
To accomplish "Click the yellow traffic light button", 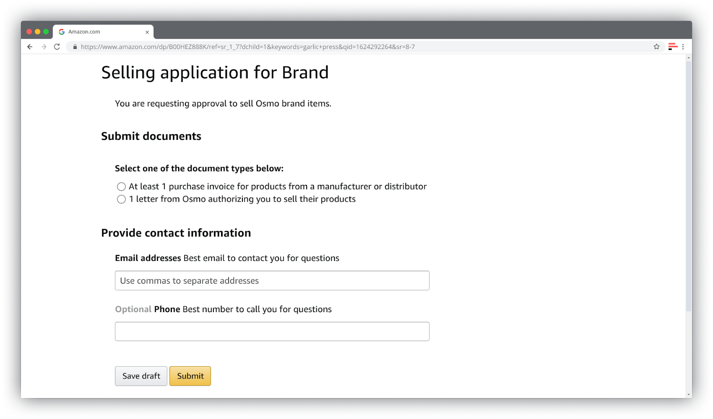I will click(x=37, y=31).
